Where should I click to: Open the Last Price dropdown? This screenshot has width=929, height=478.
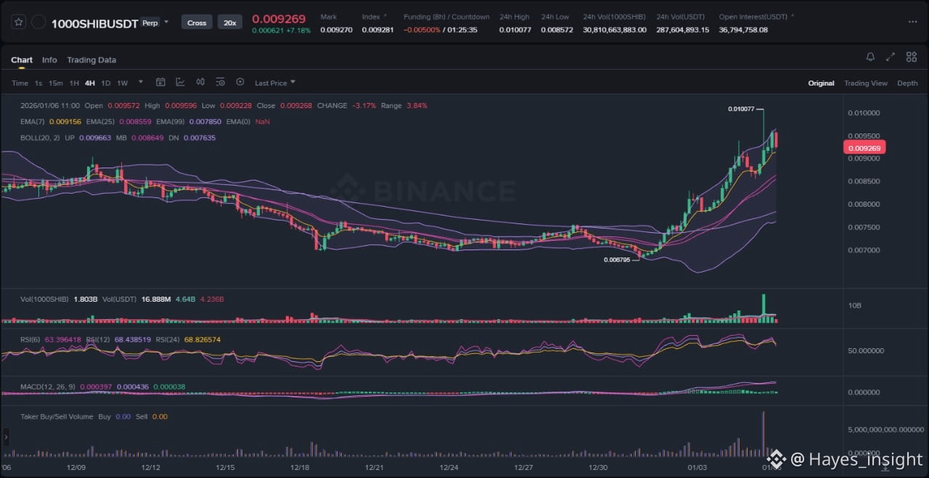(x=274, y=83)
